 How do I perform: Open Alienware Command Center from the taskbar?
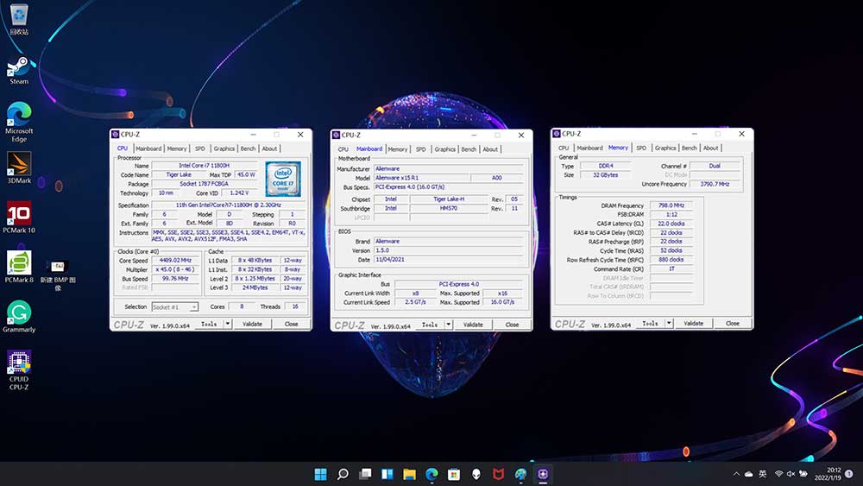point(476,474)
